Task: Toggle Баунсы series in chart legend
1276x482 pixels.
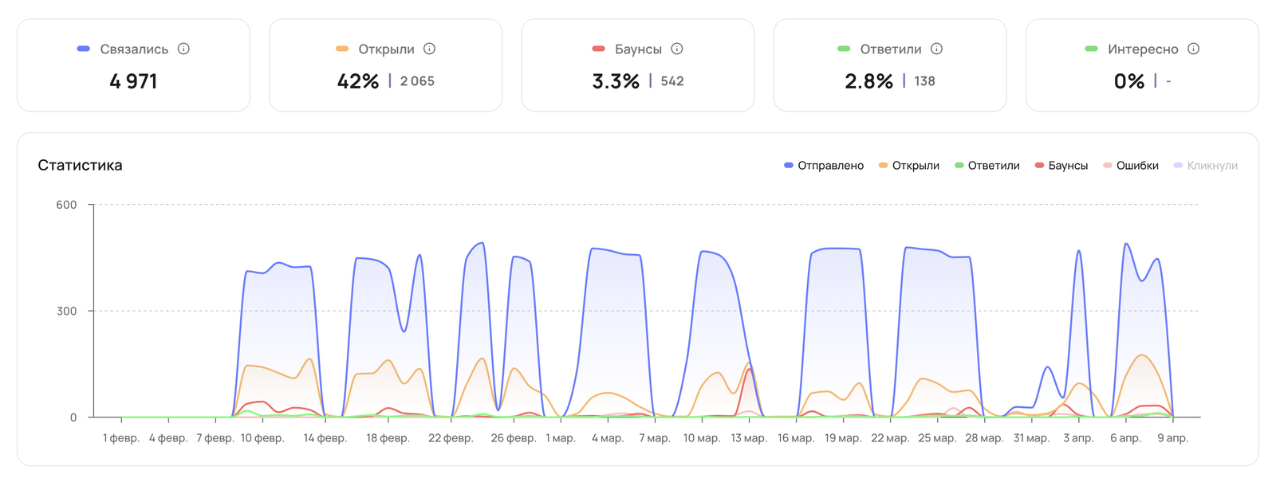Action: 1061,166
